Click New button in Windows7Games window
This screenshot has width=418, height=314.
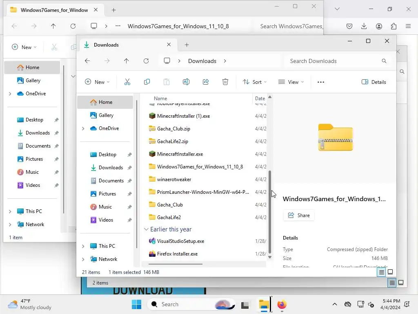coord(24,47)
